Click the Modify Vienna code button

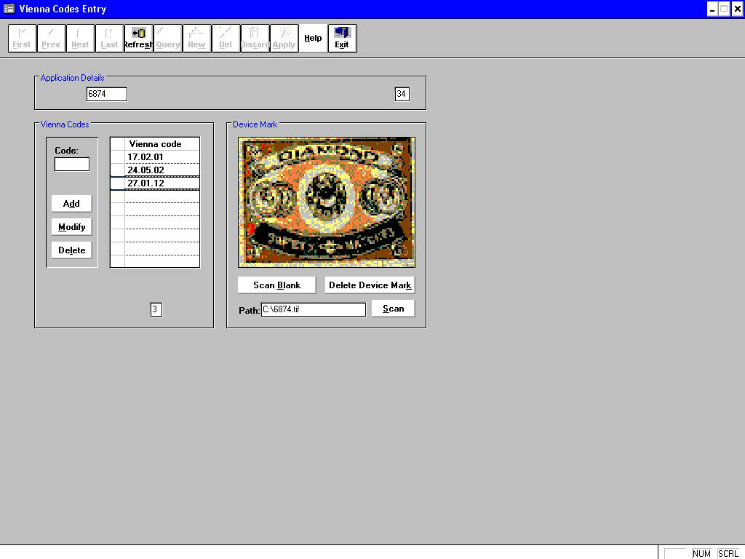pyautogui.click(x=71, y=227)
